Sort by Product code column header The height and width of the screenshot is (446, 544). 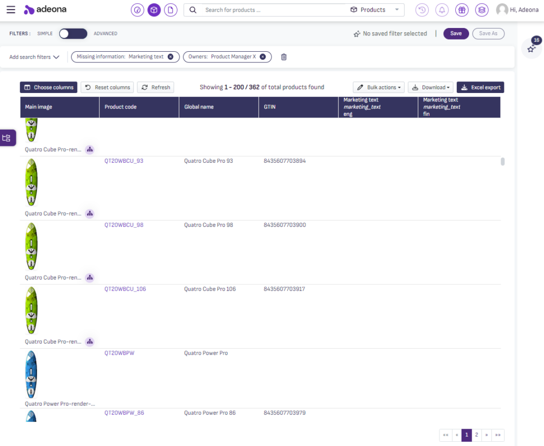139,107
